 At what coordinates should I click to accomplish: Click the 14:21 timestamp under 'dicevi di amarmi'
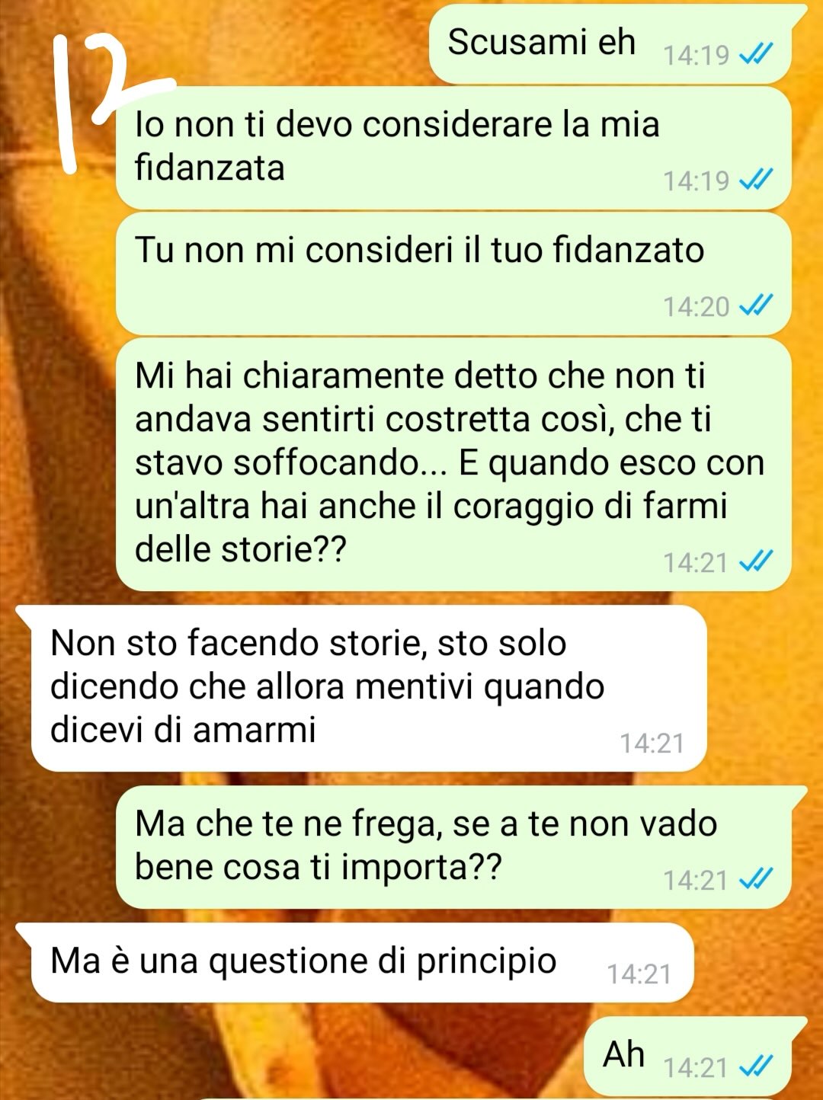(x=652, y=743)
